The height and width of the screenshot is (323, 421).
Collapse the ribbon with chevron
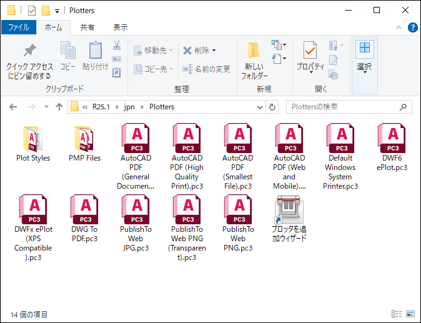tap(399, 27)
